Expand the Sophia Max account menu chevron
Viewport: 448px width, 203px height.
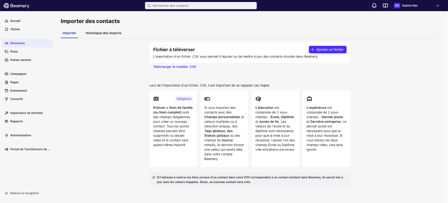tap(437, 5)
